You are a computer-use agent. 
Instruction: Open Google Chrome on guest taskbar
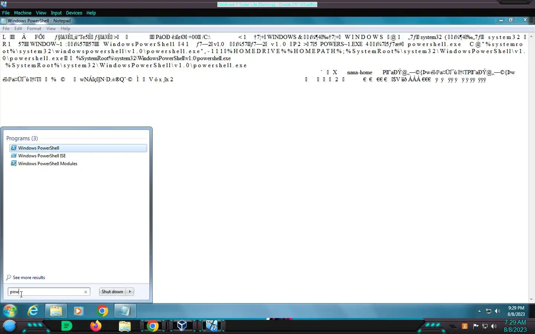(x=102, y=311)
